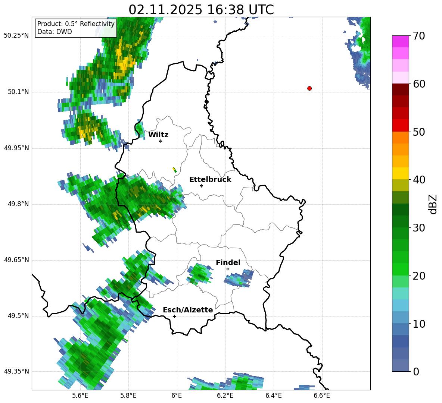The width and height of the screenshot is (442, 403).
Task: Click the Ettelbruck station cross marker
Action: (201, 186)
